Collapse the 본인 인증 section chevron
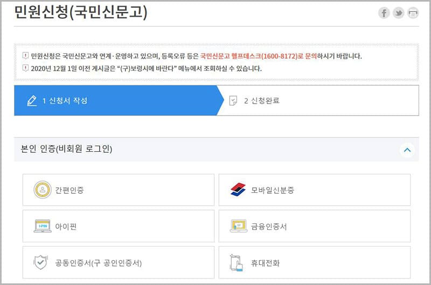This screenshot has width=431, height=285. [x=407, y=150]
